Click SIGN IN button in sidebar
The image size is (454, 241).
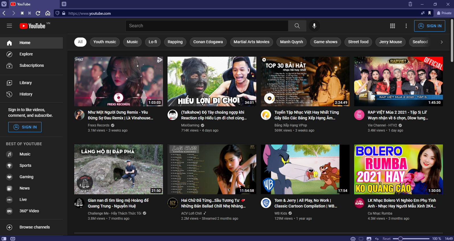click(x=25, y=127)
